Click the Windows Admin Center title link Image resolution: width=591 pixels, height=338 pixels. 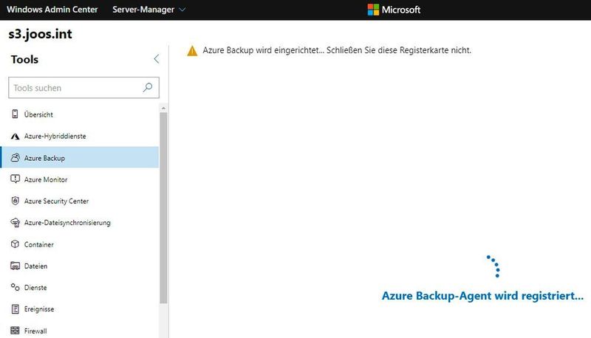click(52, 10)
